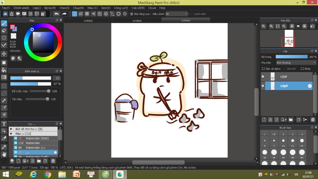Select layer Lớp8
318x179 pixels.
tap(287, 76)
